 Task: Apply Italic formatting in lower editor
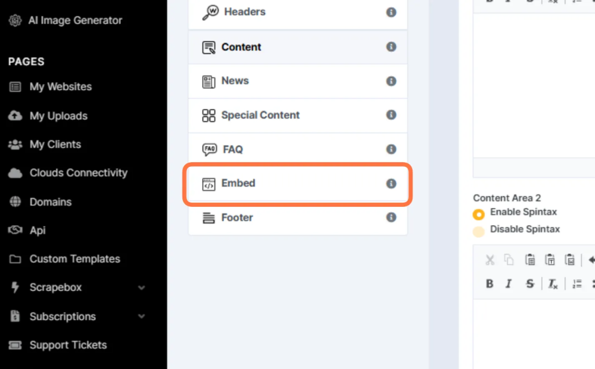(509, 284)
